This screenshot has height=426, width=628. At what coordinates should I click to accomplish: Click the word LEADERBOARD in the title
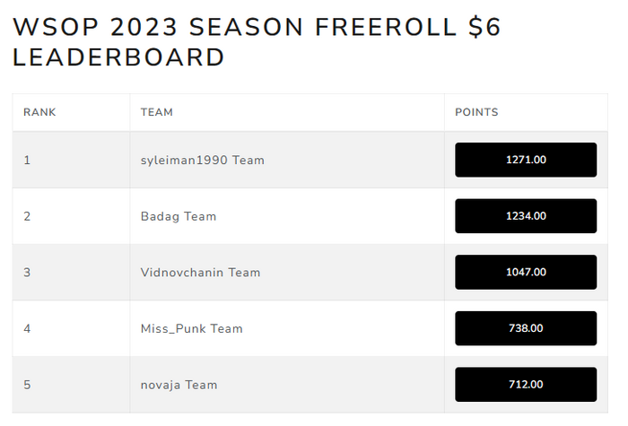(118, 57)
